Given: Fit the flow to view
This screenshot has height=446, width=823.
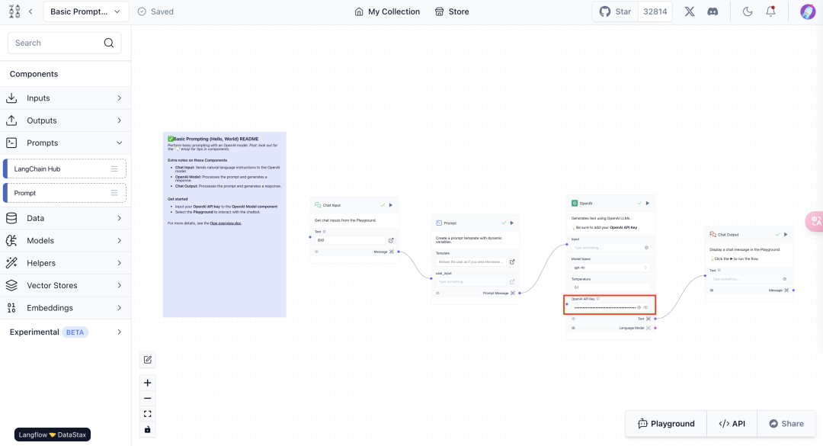Looking at the screenshot, I should click(x=148, y=414).
